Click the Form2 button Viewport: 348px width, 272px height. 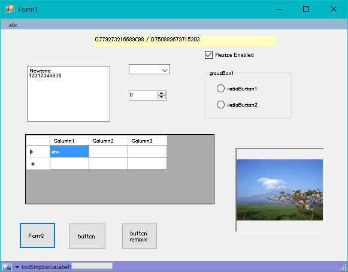(x=37, y=235)
